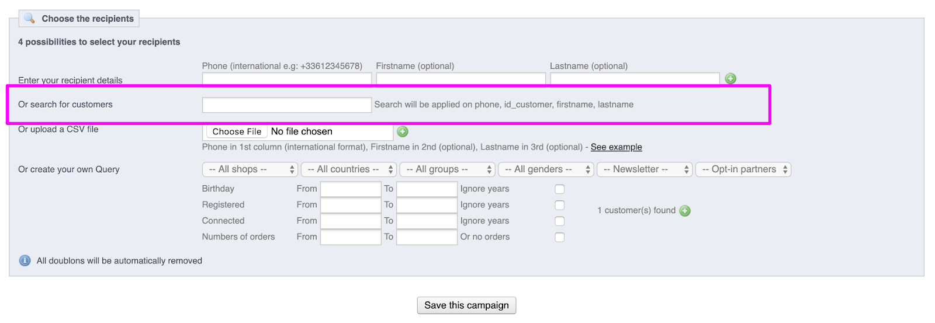The width and height of the screenshot is (935, 323).
Task: Open the See example link
Action: (616, 147)
